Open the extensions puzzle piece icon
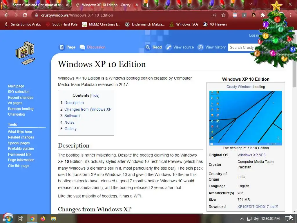The image size is (297, 223). [x=262, y=15]
